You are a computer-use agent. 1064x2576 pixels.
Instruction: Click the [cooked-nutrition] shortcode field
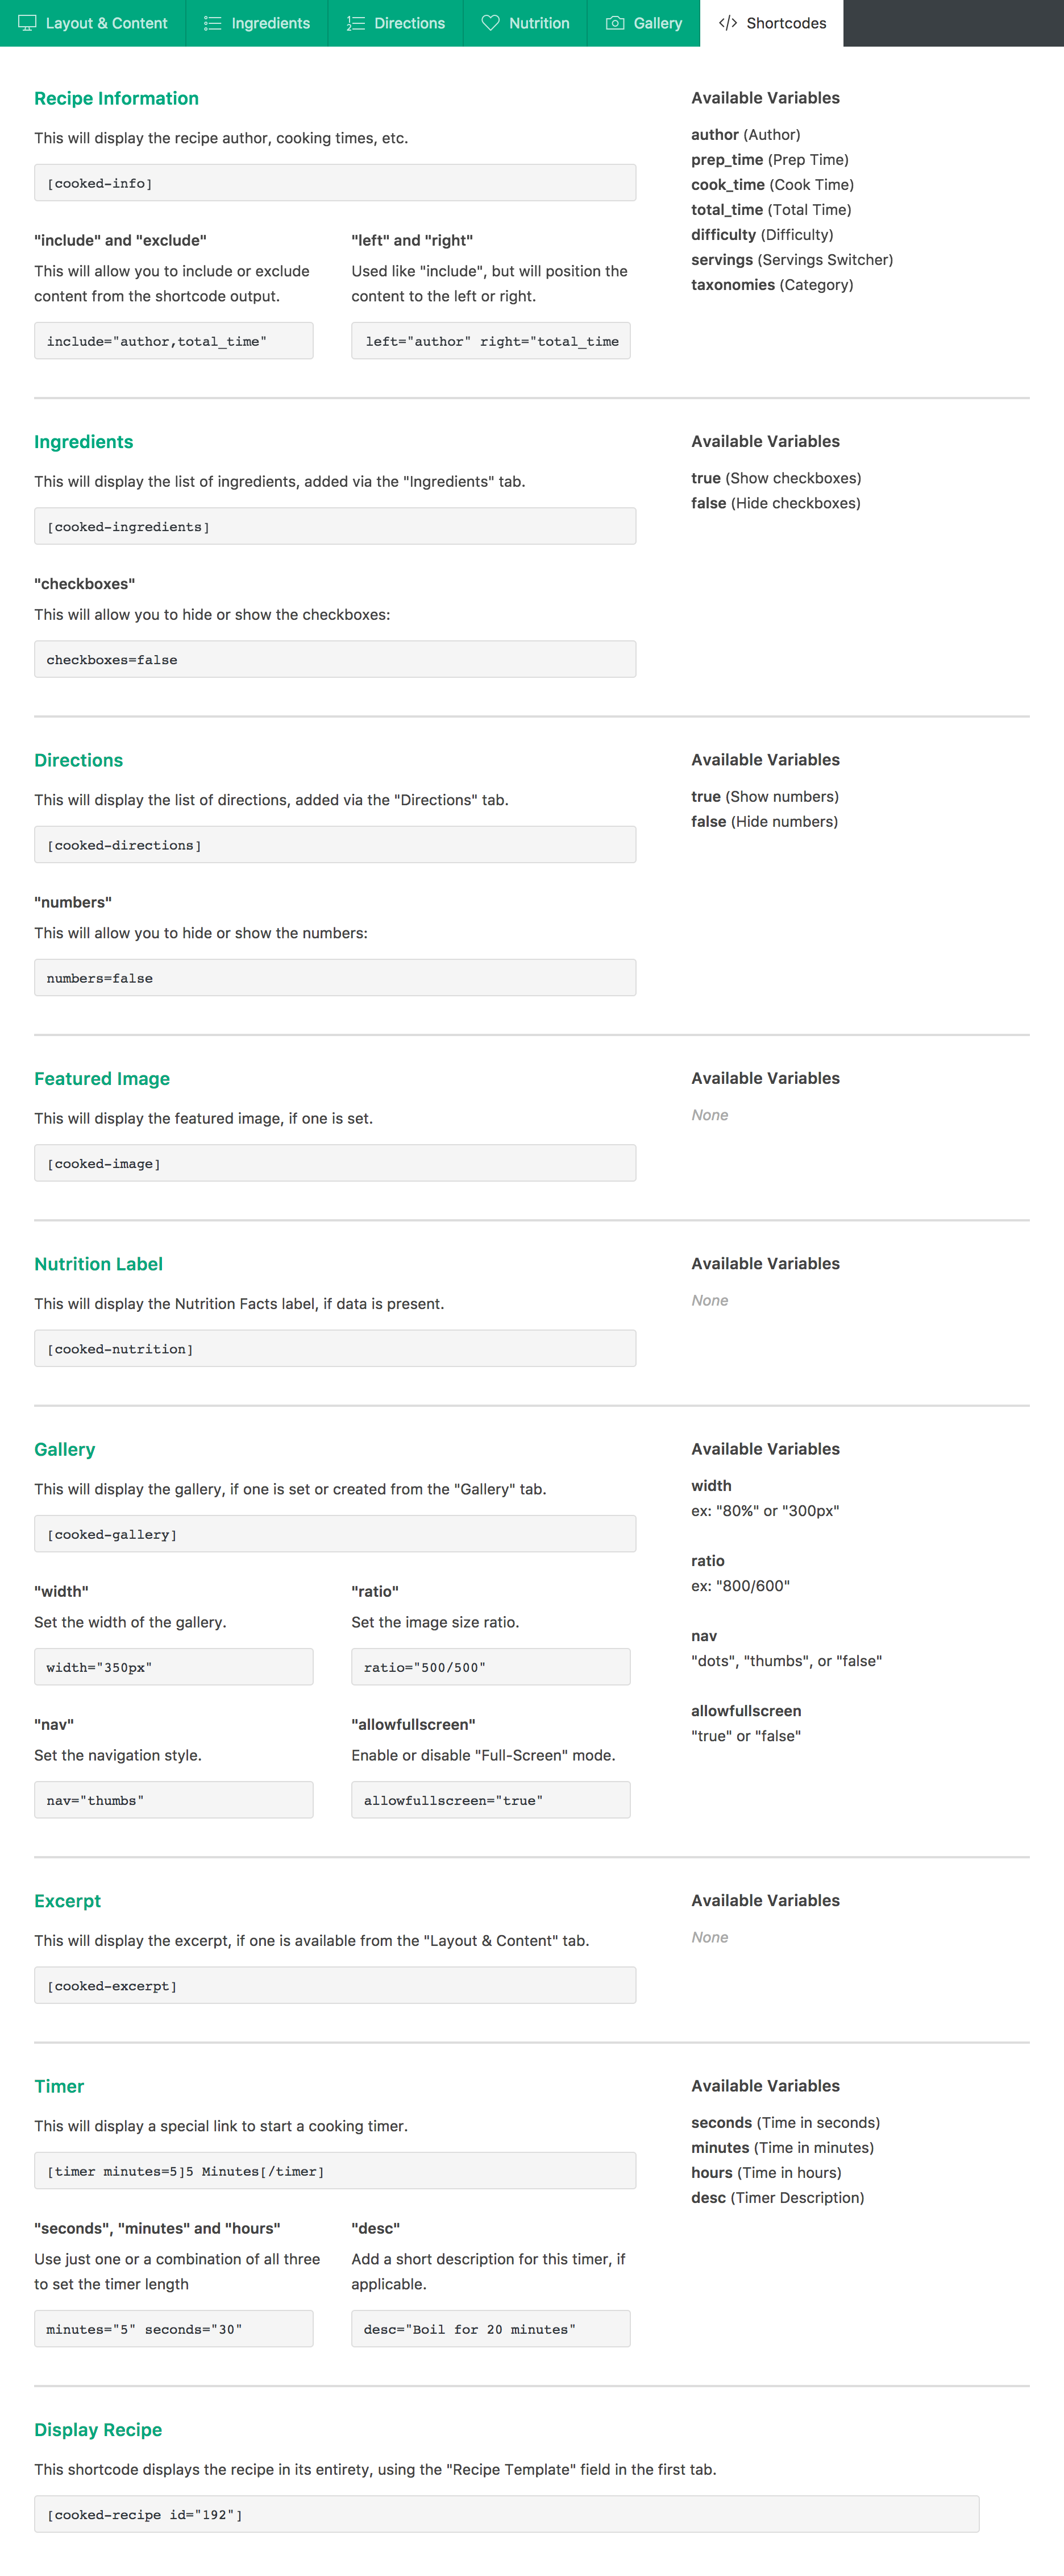(335, 1348)
